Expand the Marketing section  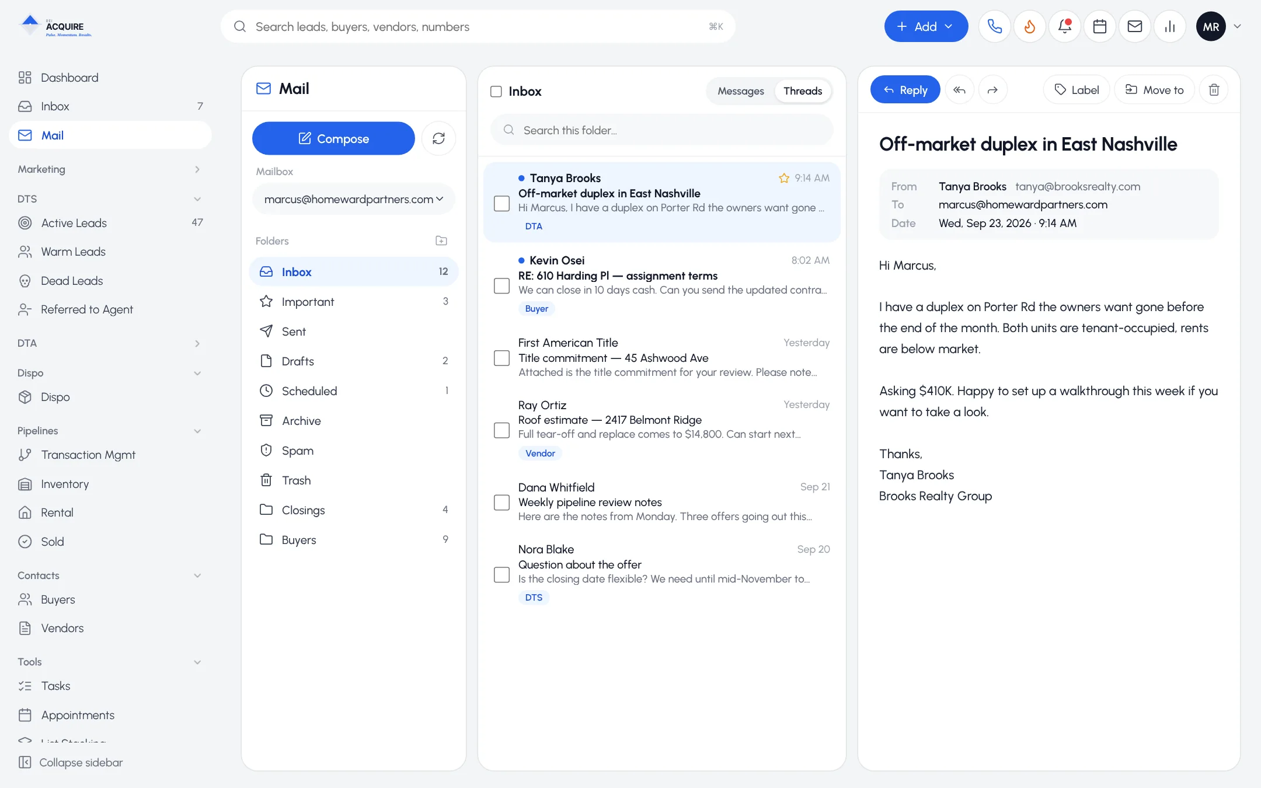(x=110, y=169)
